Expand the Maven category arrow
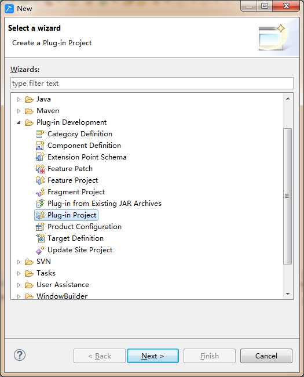Screen dimensions: 304x377 (19, 111)
